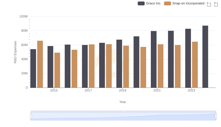The image size is (221, 127).
Task: Click Graco Inc. bar for 2023
Action: [x=188, y=58]
